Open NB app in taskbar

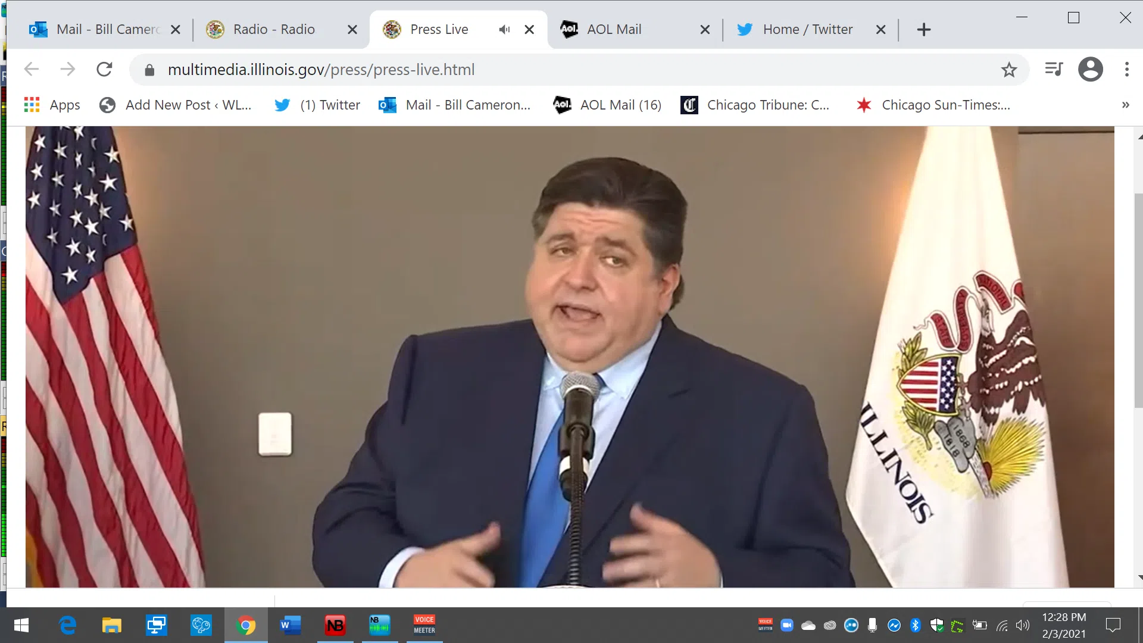[335, 625]
